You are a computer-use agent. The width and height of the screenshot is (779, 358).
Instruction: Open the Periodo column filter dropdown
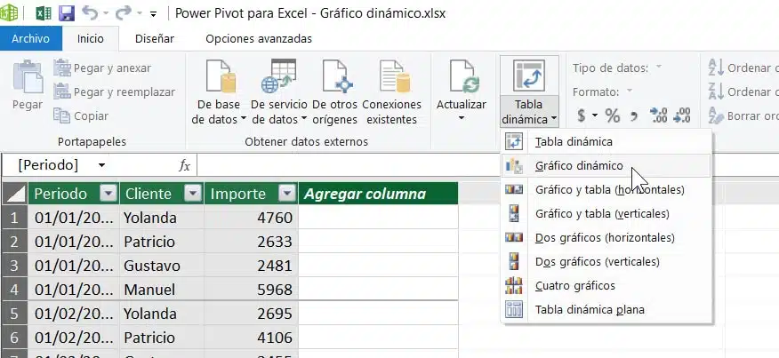click(108, 194)
